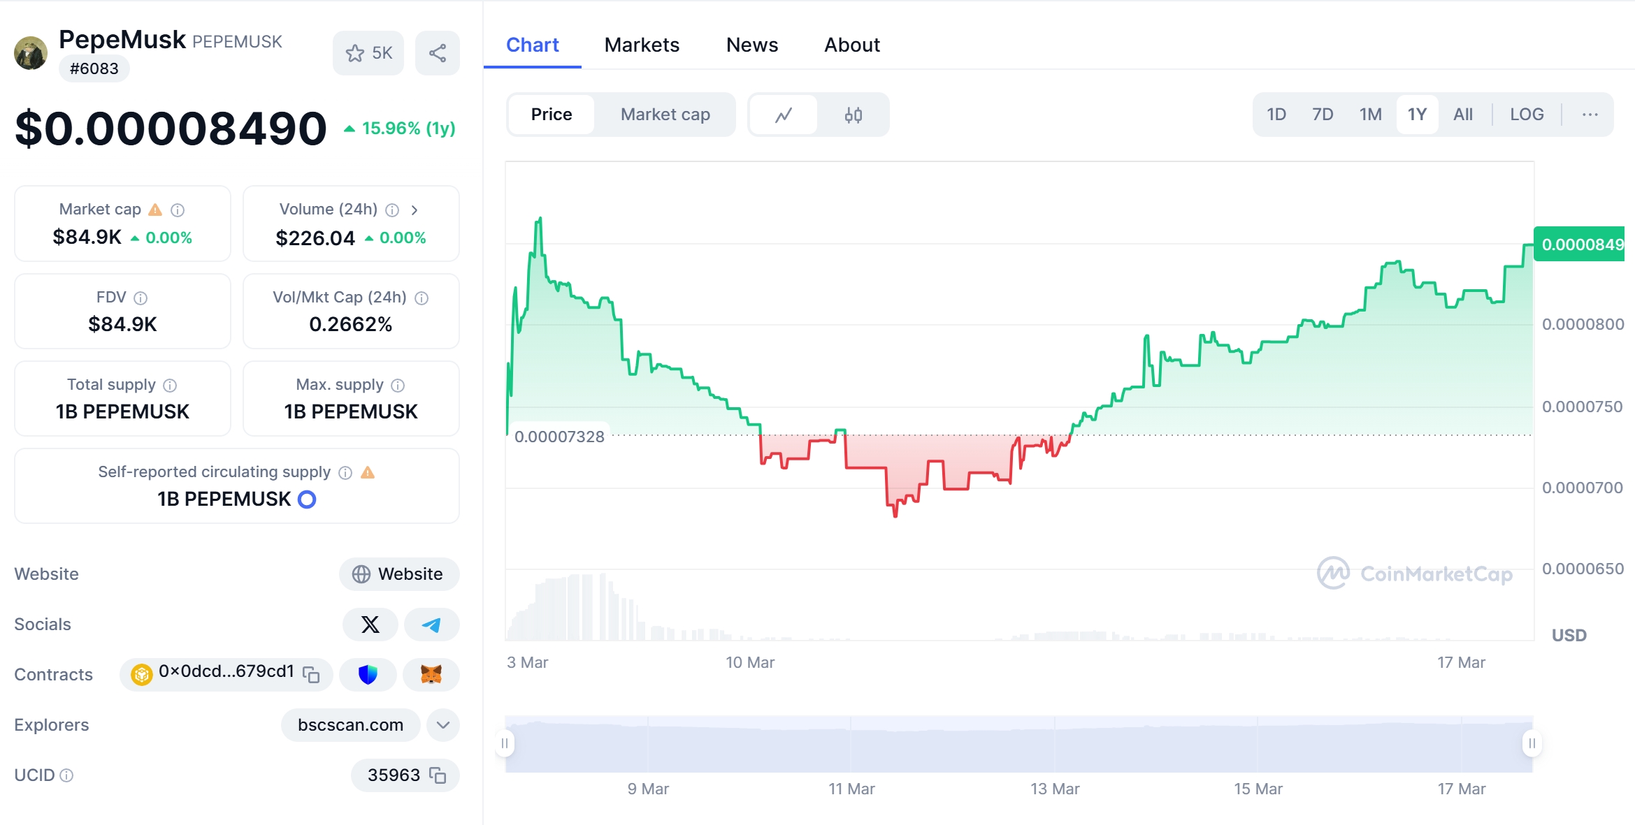The image size is (1635, 825).
Task: Open Market cap warning triangle
Action: click(155, 210)
